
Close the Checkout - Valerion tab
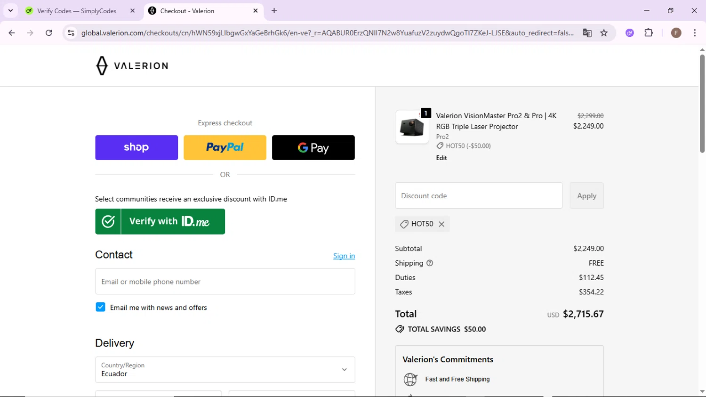256,10
